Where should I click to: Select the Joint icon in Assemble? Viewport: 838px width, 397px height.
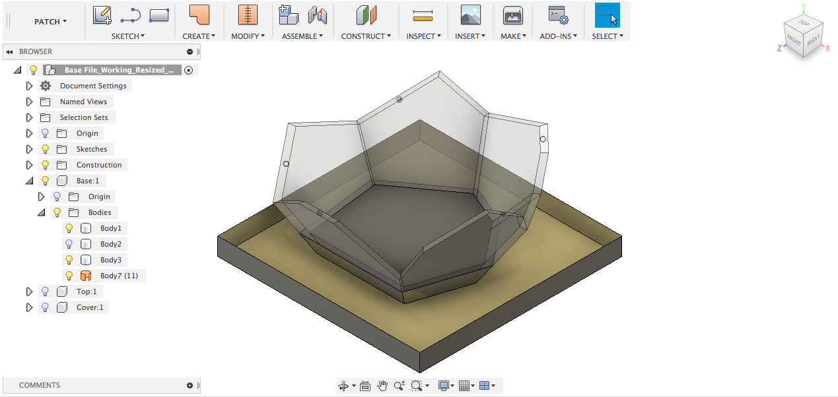[318, 15]
